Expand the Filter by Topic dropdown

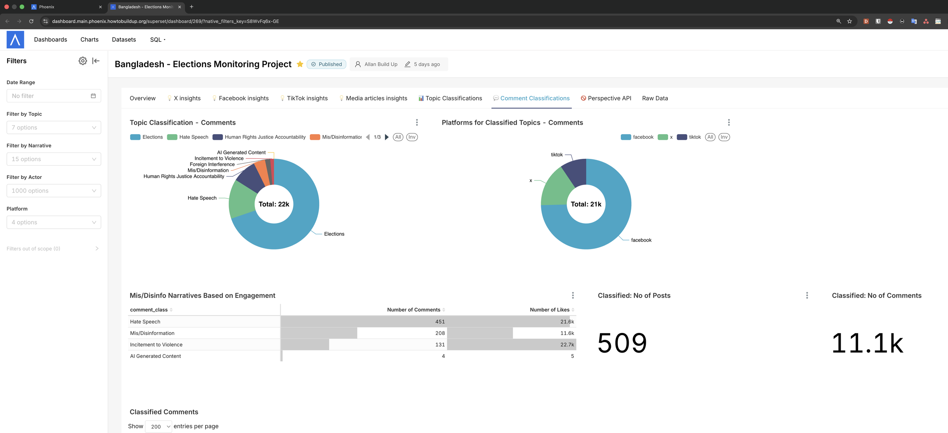[54, 127]
